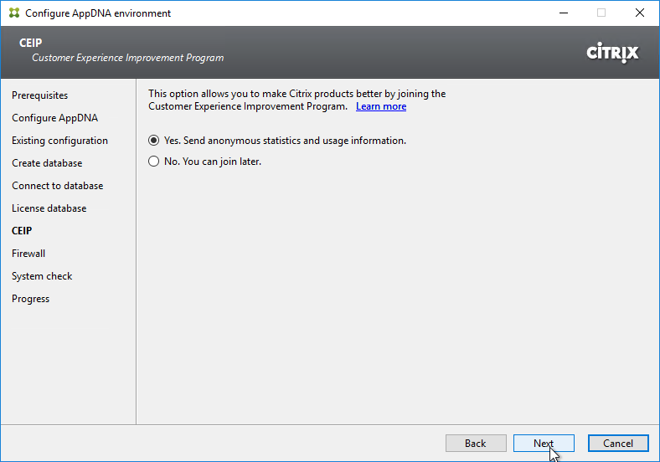This screenshot has width=660, height=462.
Task: Open the Prerequisites step
Action: coord(40,95)
